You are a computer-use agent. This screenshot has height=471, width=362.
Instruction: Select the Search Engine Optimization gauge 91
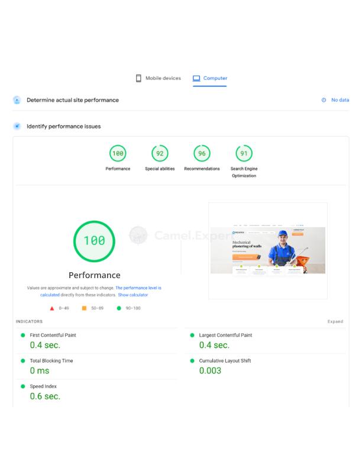click(x=244, y=154)
